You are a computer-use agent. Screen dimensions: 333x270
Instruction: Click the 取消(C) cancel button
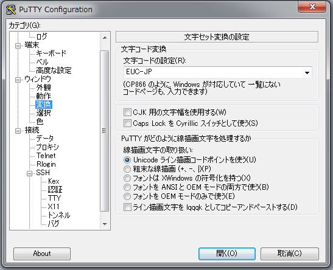(289, 254)
